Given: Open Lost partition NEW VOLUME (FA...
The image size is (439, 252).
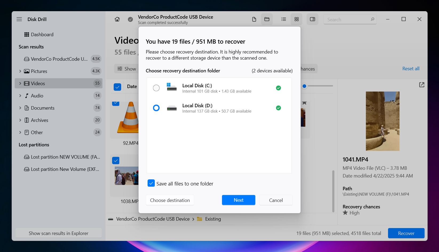Looking at the screenshot, I should point(59,157).
